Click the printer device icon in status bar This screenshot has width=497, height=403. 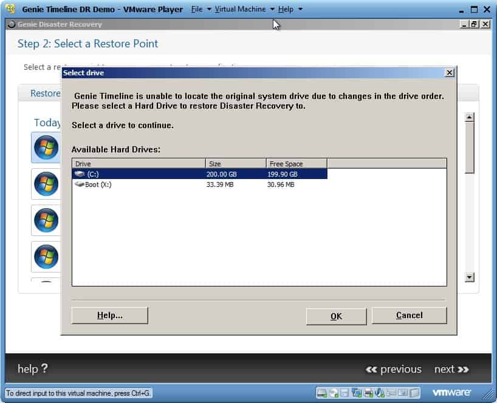click(368, 393)
